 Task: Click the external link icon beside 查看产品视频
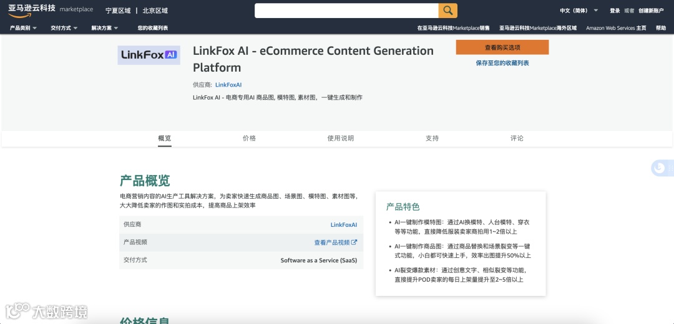click(354, 242)
